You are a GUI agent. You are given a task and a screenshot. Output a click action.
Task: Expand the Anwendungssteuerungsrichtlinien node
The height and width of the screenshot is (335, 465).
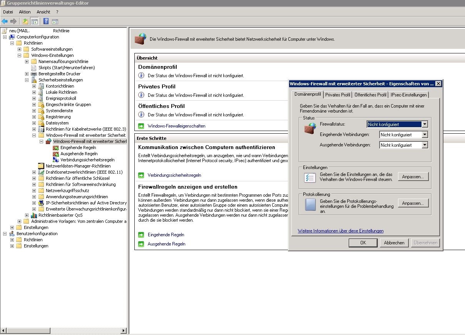pyautogui.click(x=34, y=197)
